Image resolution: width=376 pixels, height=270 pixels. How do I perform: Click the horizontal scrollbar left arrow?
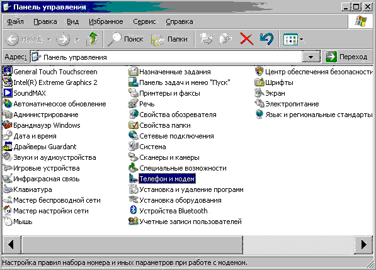(x=11, y=245)
